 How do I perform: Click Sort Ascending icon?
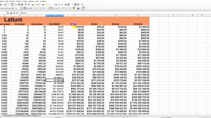[59, 5]
